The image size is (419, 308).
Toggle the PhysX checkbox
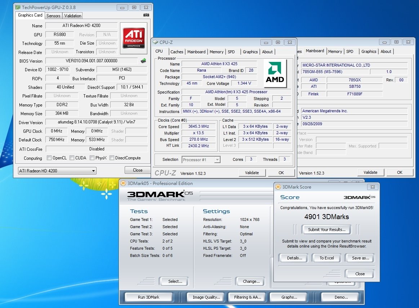(92, 158)
